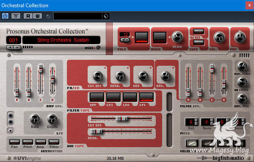254x162 pixels.
Task: Click the Hi Damp knob
Action: (242, 82)
